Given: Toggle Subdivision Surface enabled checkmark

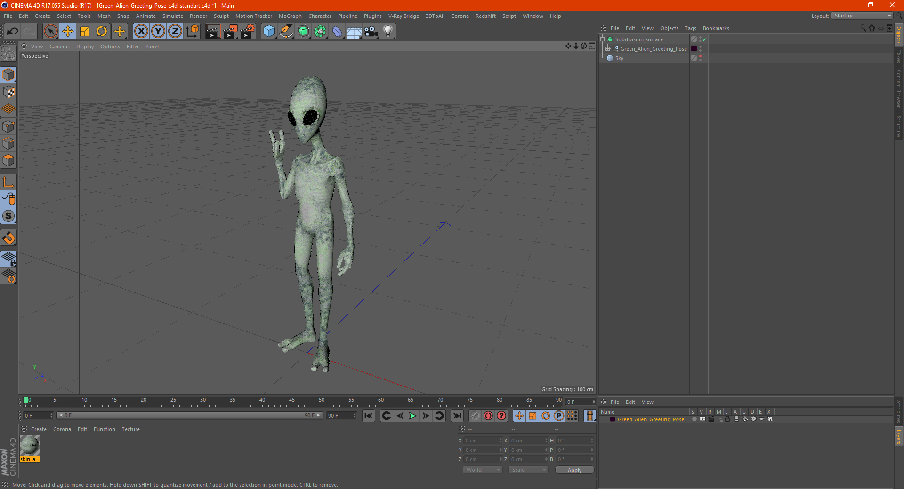Looking at the screenshot, I should (x=705, y=39).
